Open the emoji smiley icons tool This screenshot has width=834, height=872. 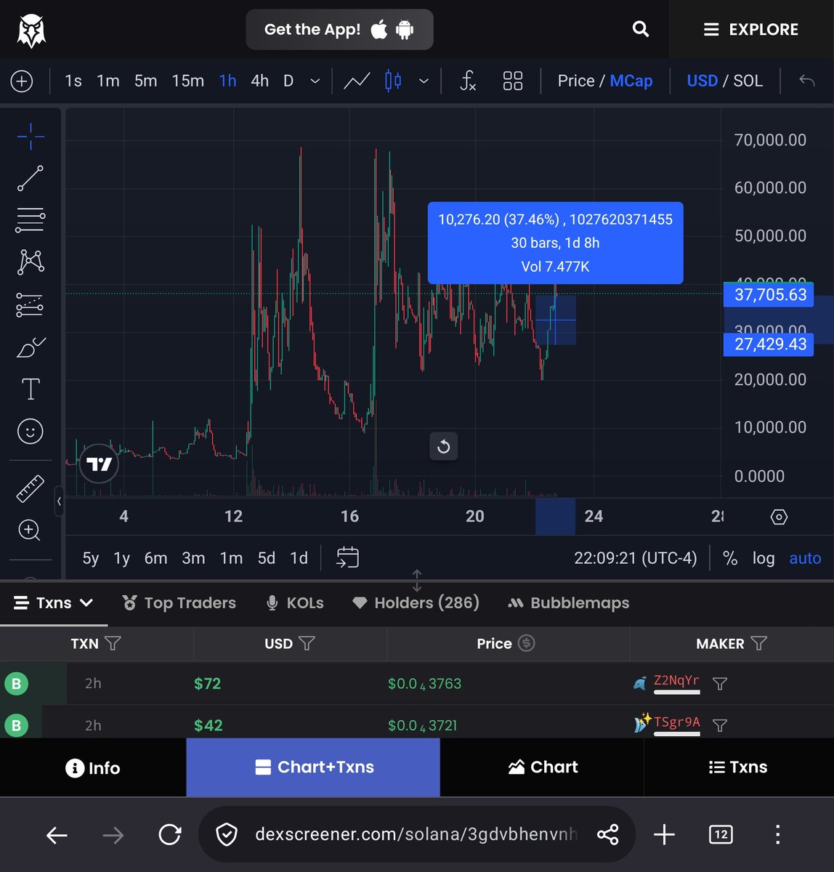click(31, 432)
